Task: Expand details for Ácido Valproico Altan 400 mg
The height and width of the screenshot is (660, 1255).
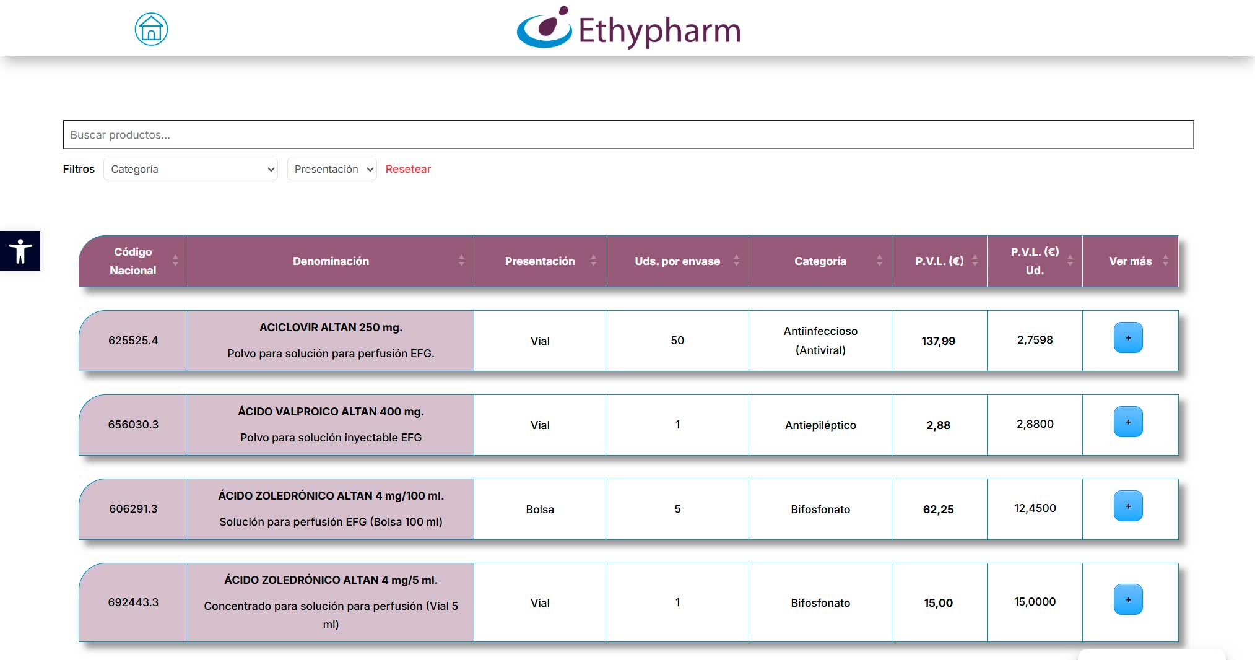Action: coord(1127,422)
